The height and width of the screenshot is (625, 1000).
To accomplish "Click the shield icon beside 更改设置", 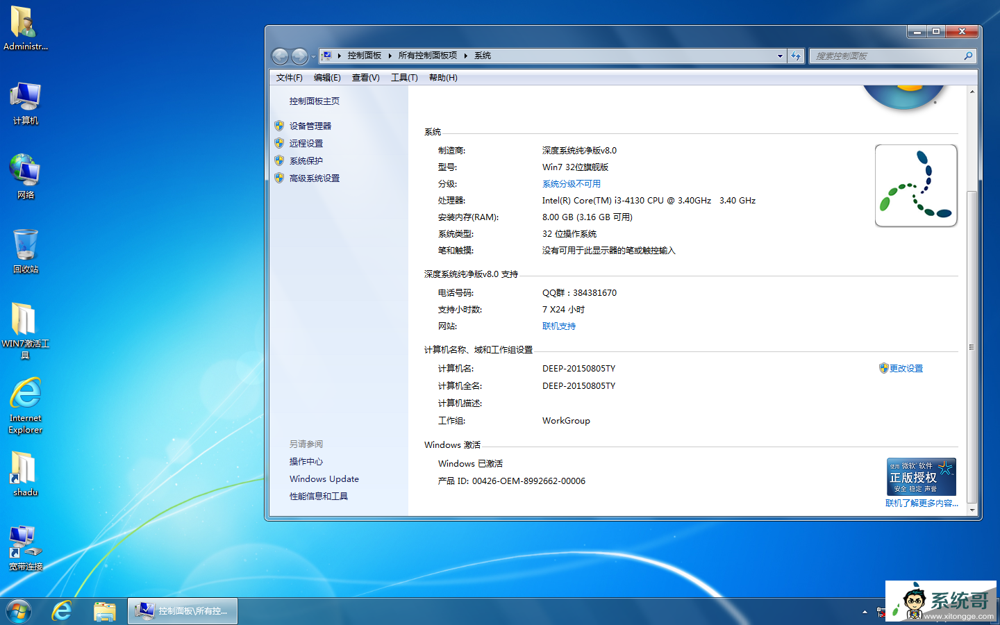I will 883,368.
